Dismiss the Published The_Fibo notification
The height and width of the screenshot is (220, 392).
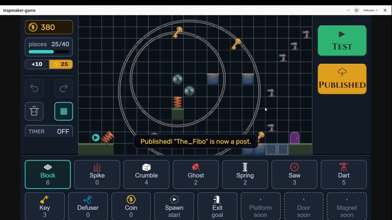(x=196, y=142)
